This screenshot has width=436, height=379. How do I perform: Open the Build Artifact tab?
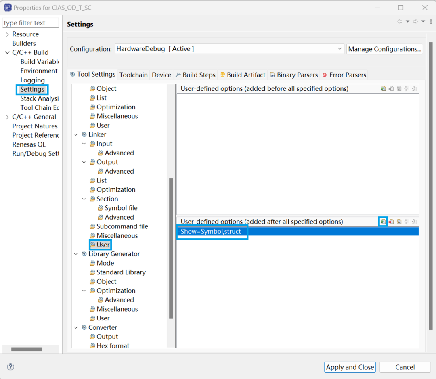(243, 75)
